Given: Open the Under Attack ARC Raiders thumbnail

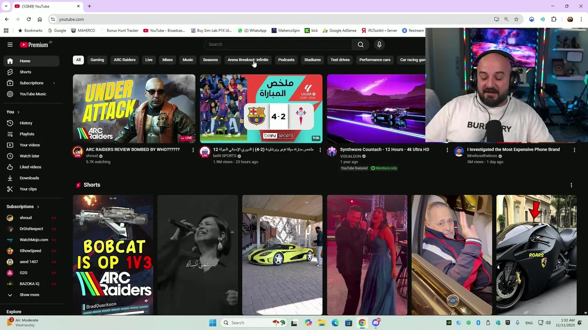Looking at the screenshot, I should [x=134, y=109].
